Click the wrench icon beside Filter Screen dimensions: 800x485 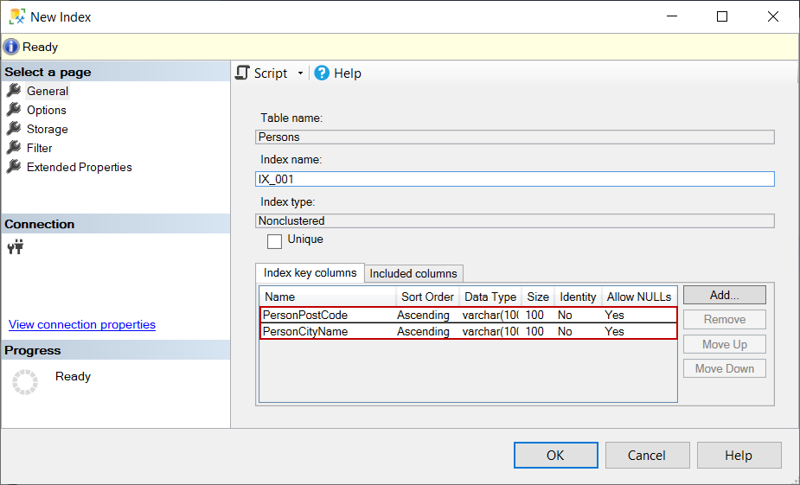[14, 148]
